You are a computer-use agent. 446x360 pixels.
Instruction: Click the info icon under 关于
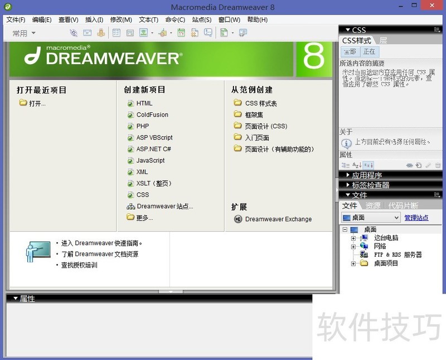pos(346,143)
